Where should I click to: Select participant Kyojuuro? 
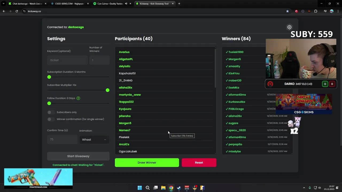[x=125, y=109]
